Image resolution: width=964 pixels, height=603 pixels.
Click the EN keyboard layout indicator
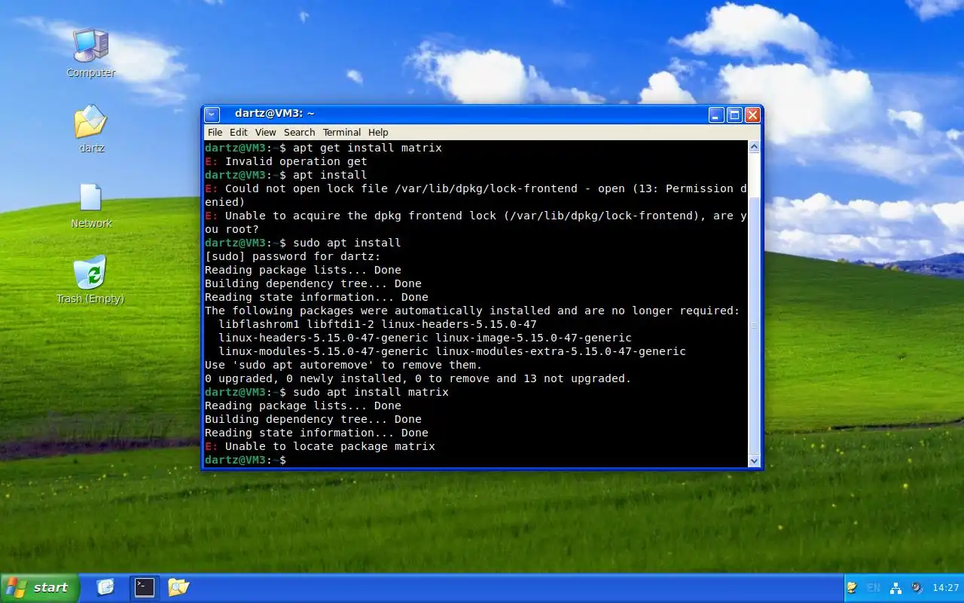point(874,588)
